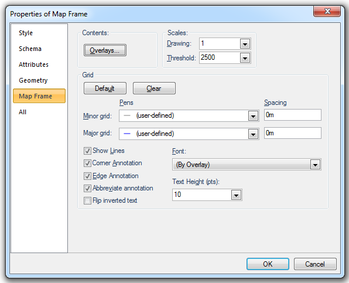Disable the Edge Annotation checkbox
The width and height of the screenshot is (349, 283).
(x=87, y=176)
